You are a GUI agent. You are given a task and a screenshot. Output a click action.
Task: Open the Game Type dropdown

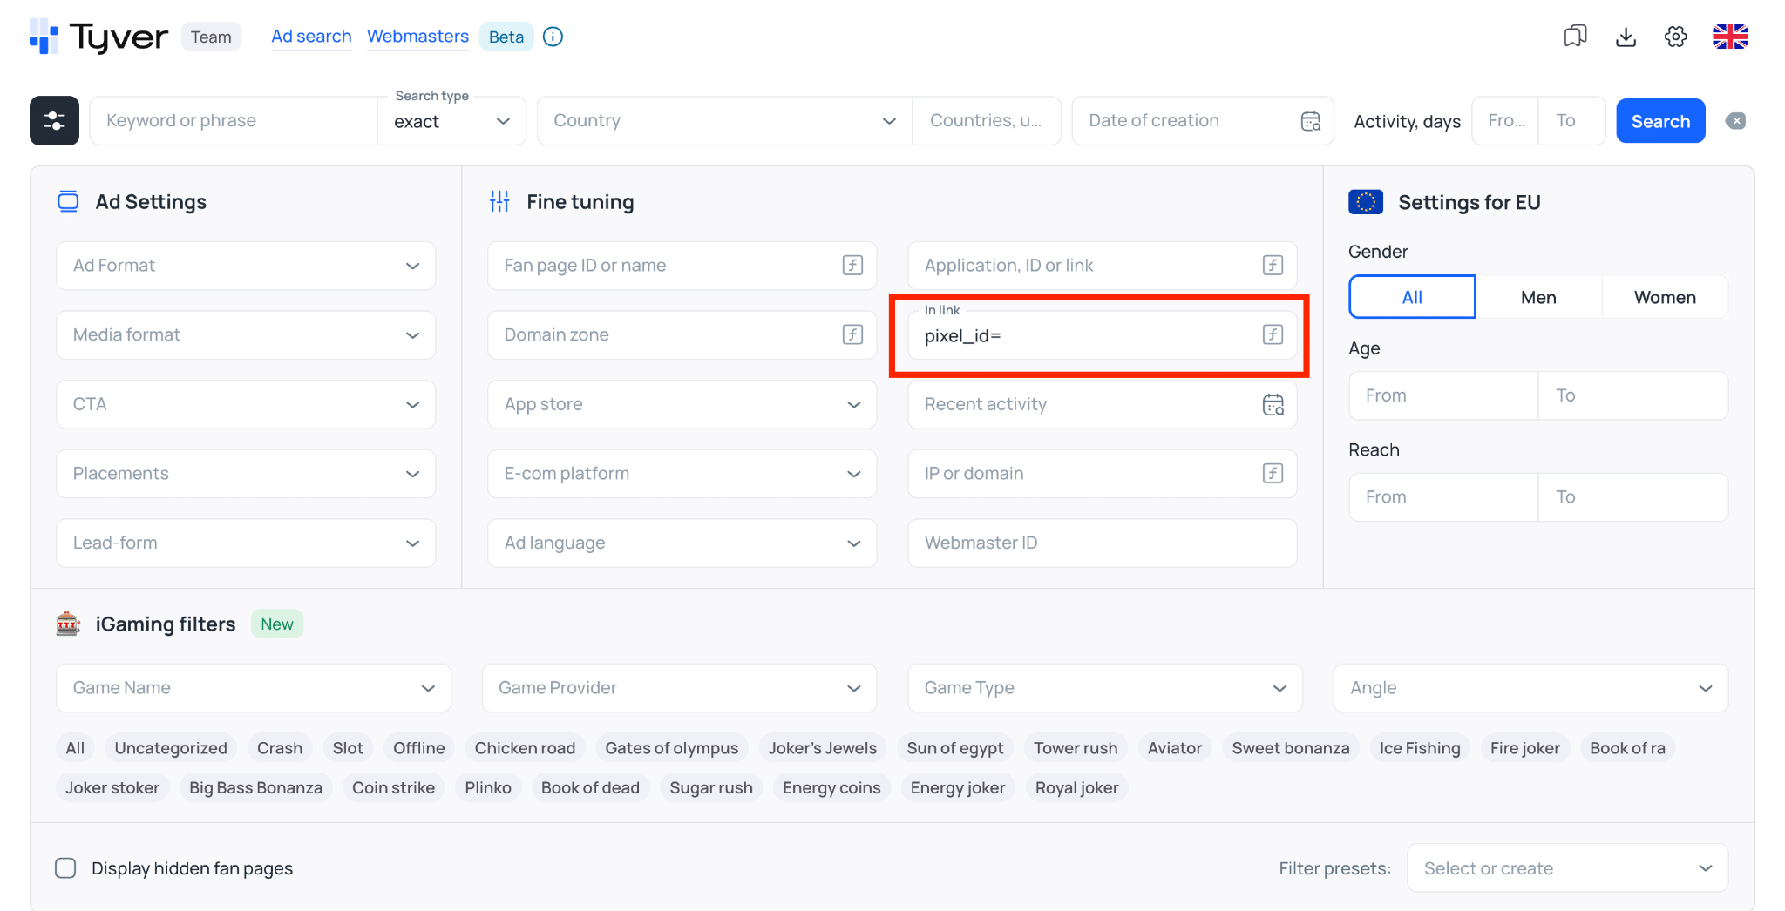pos(1105,688)
